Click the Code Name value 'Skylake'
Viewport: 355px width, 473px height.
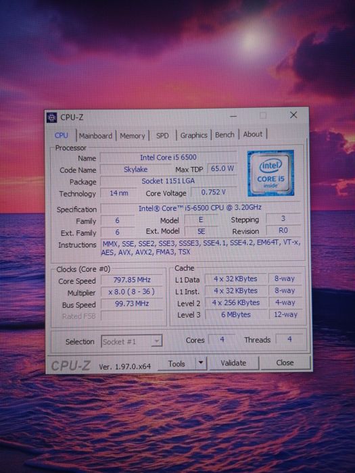point(135,170)
